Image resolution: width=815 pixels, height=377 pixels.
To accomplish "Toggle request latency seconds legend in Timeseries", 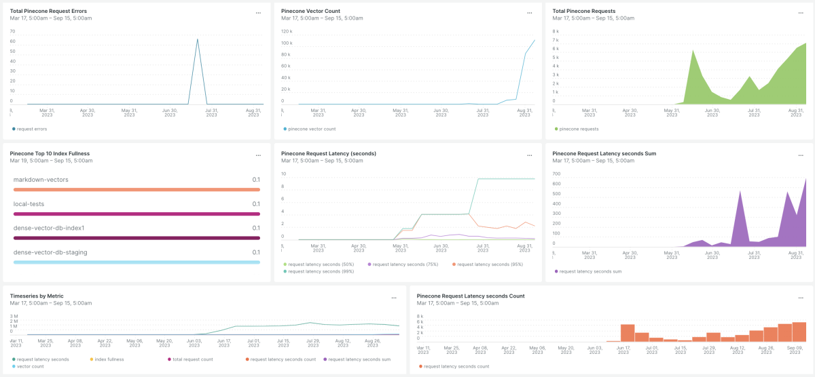I will click(x=40, y=359).
